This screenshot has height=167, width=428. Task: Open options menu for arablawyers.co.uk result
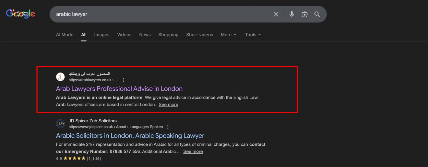124,80
